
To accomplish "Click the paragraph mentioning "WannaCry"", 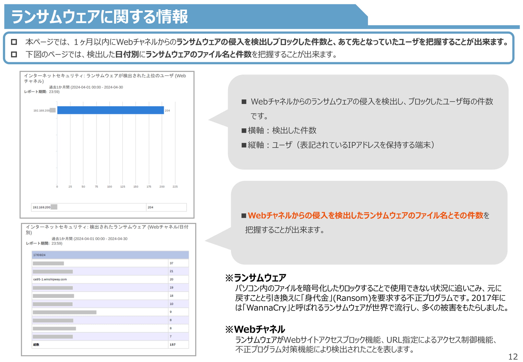I will [371, 298].
